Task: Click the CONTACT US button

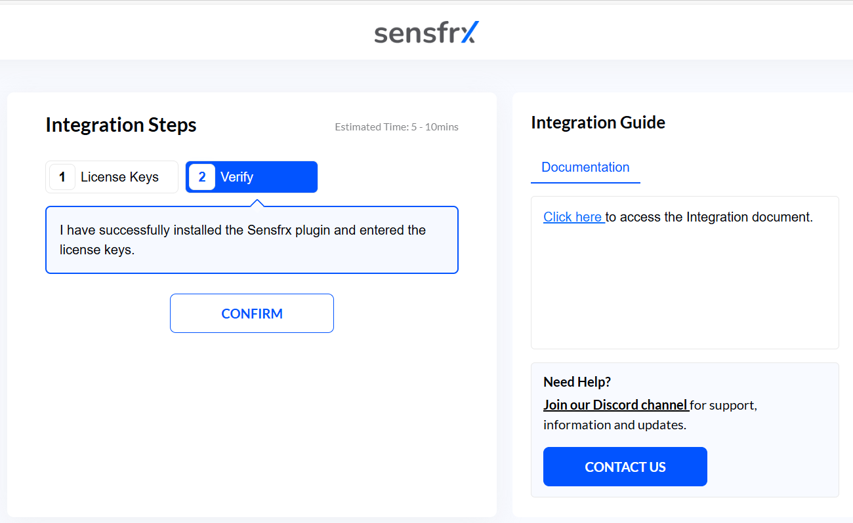Action: (625, 467)
